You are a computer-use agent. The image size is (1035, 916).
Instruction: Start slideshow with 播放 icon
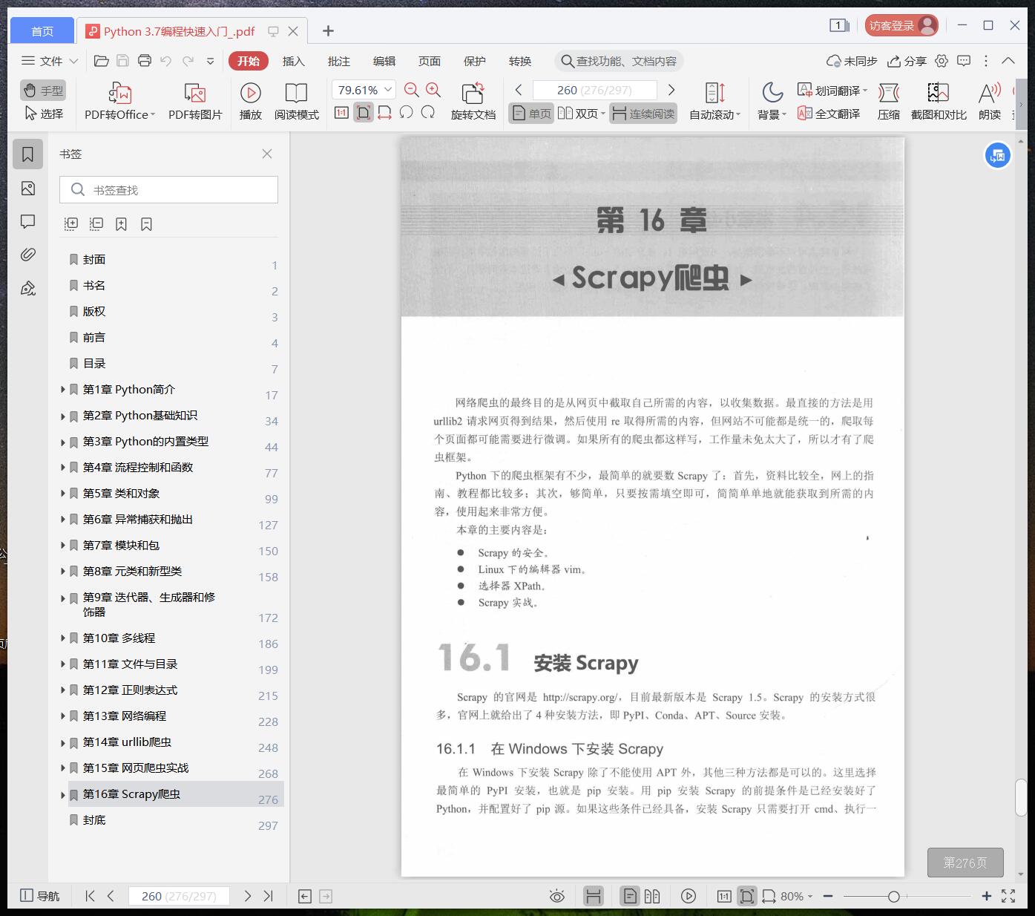click(251, 102)
